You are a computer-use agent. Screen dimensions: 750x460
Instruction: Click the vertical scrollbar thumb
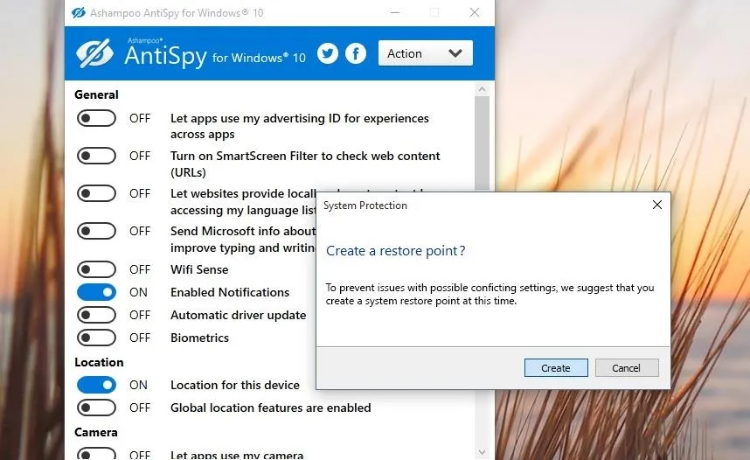482,143
